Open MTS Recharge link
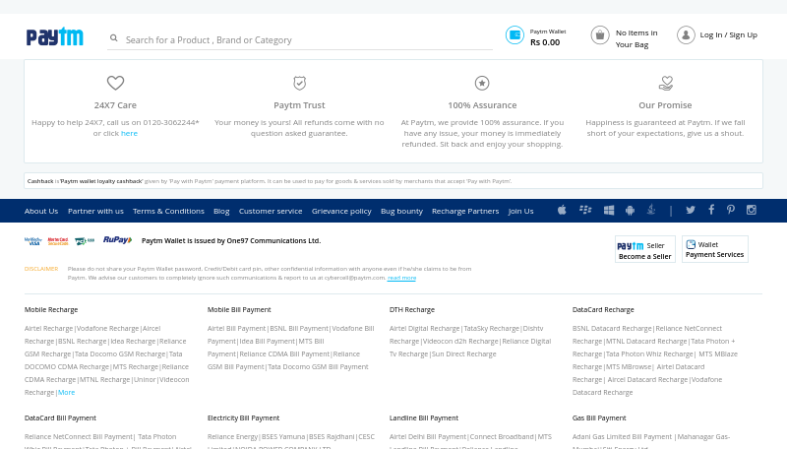The width and height of the screenshot is (787, 449). [136, 367]
